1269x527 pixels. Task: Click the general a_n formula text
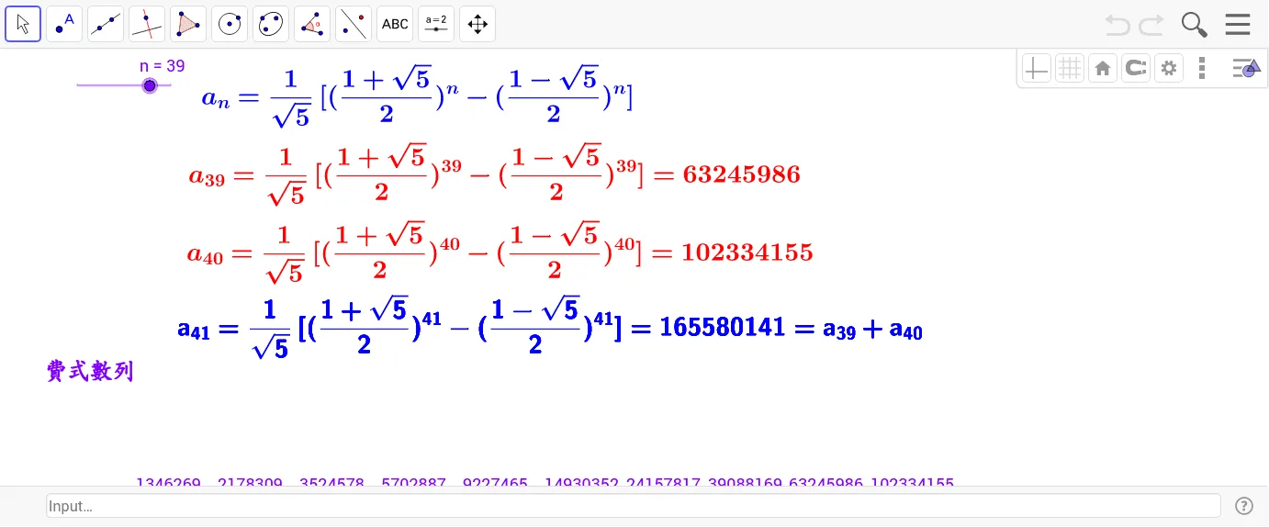(418, 98)
